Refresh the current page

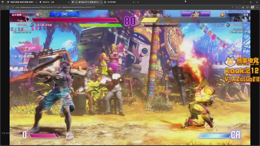[x=7, y=7]
